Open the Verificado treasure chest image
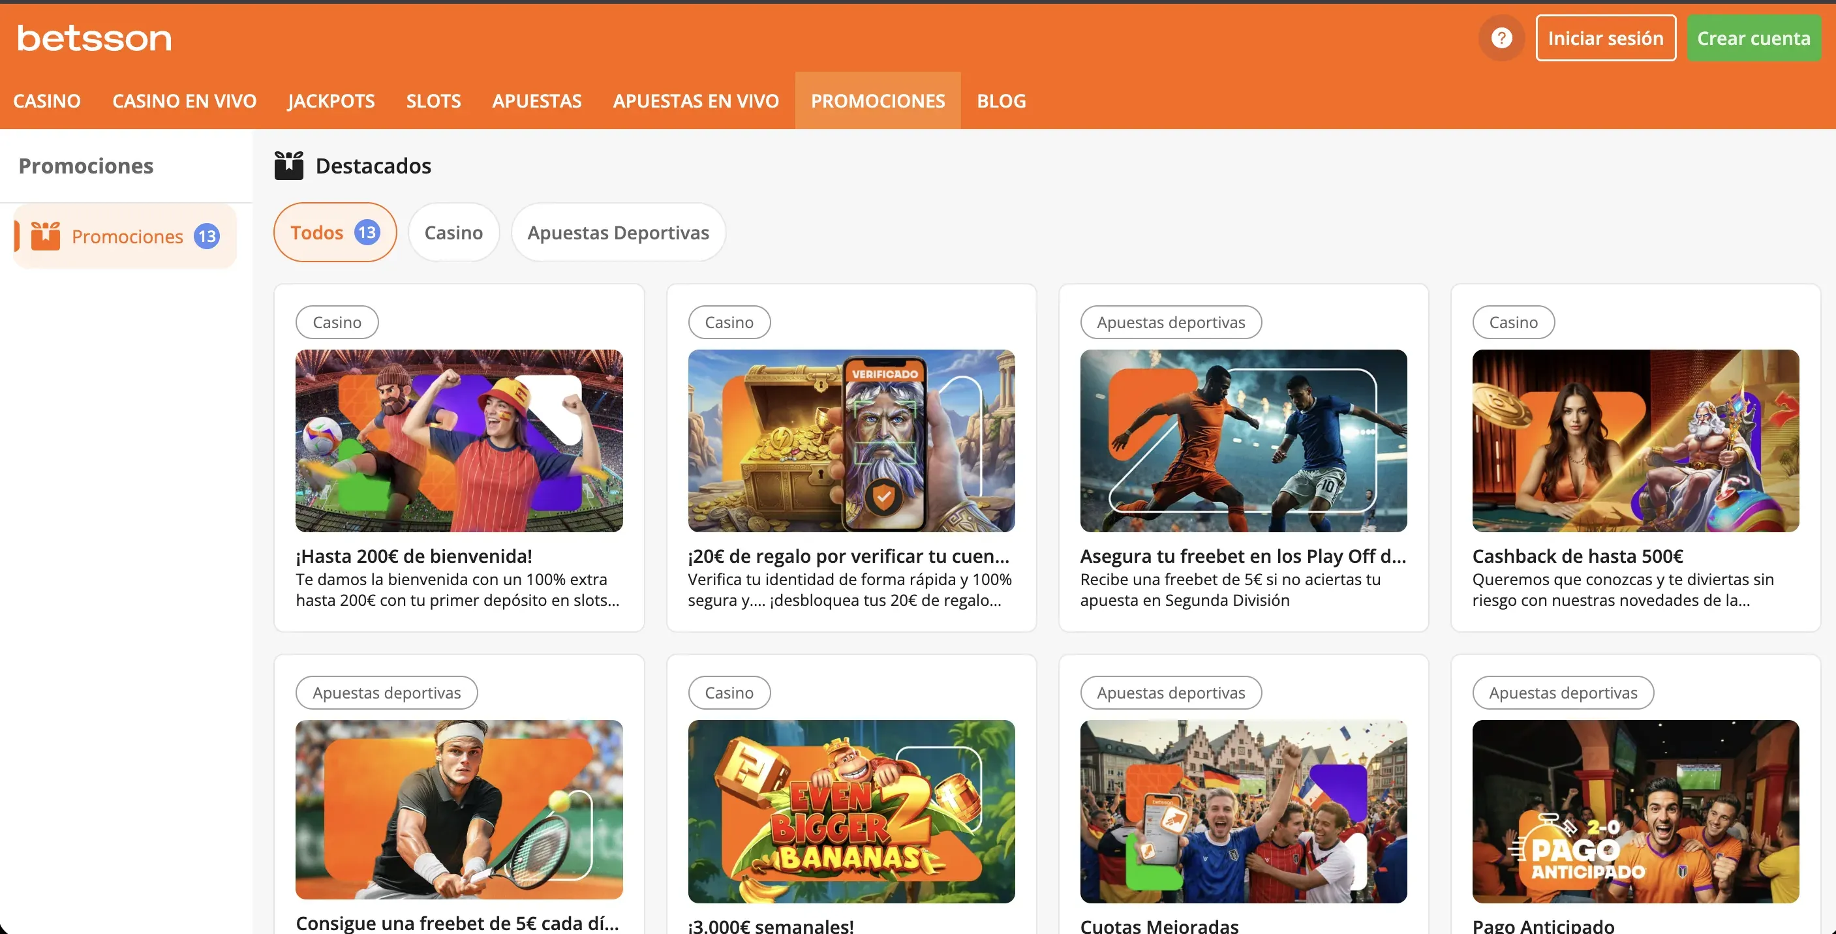 pos(851,440)
